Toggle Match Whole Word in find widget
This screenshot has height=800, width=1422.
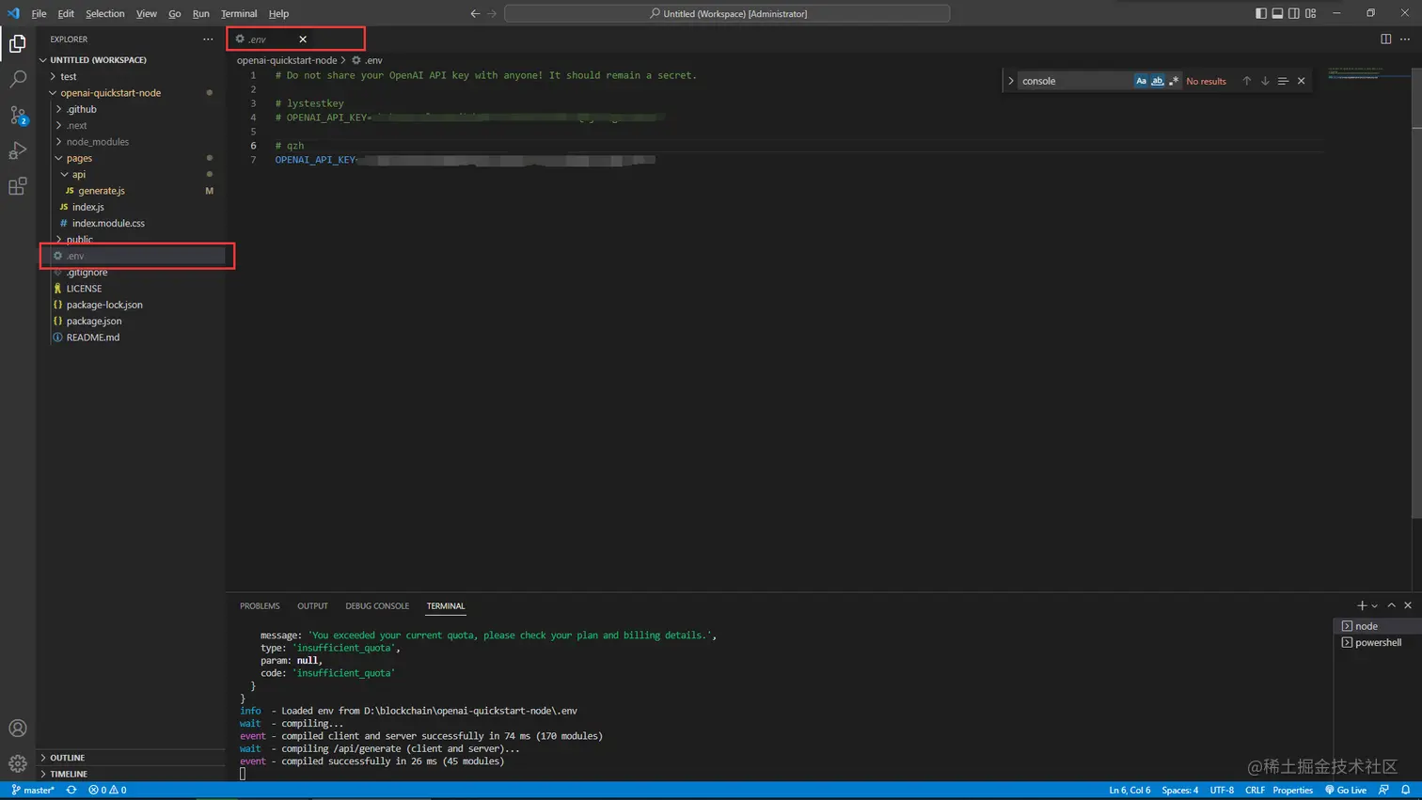1158,81
